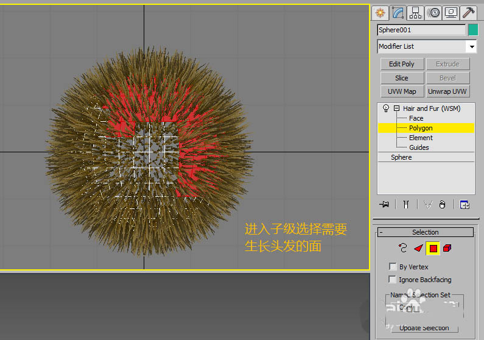Switch to the Modify panel tab

(x=398, y=13)
